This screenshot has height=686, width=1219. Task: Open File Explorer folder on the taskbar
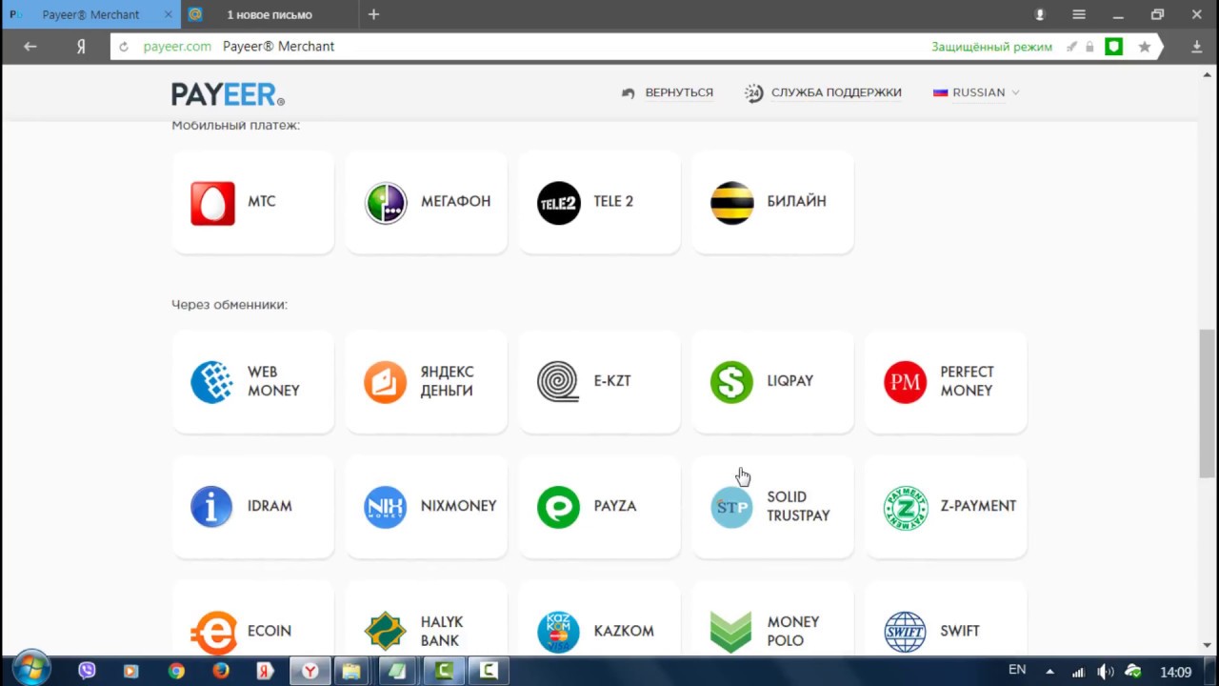click(351, 671)
